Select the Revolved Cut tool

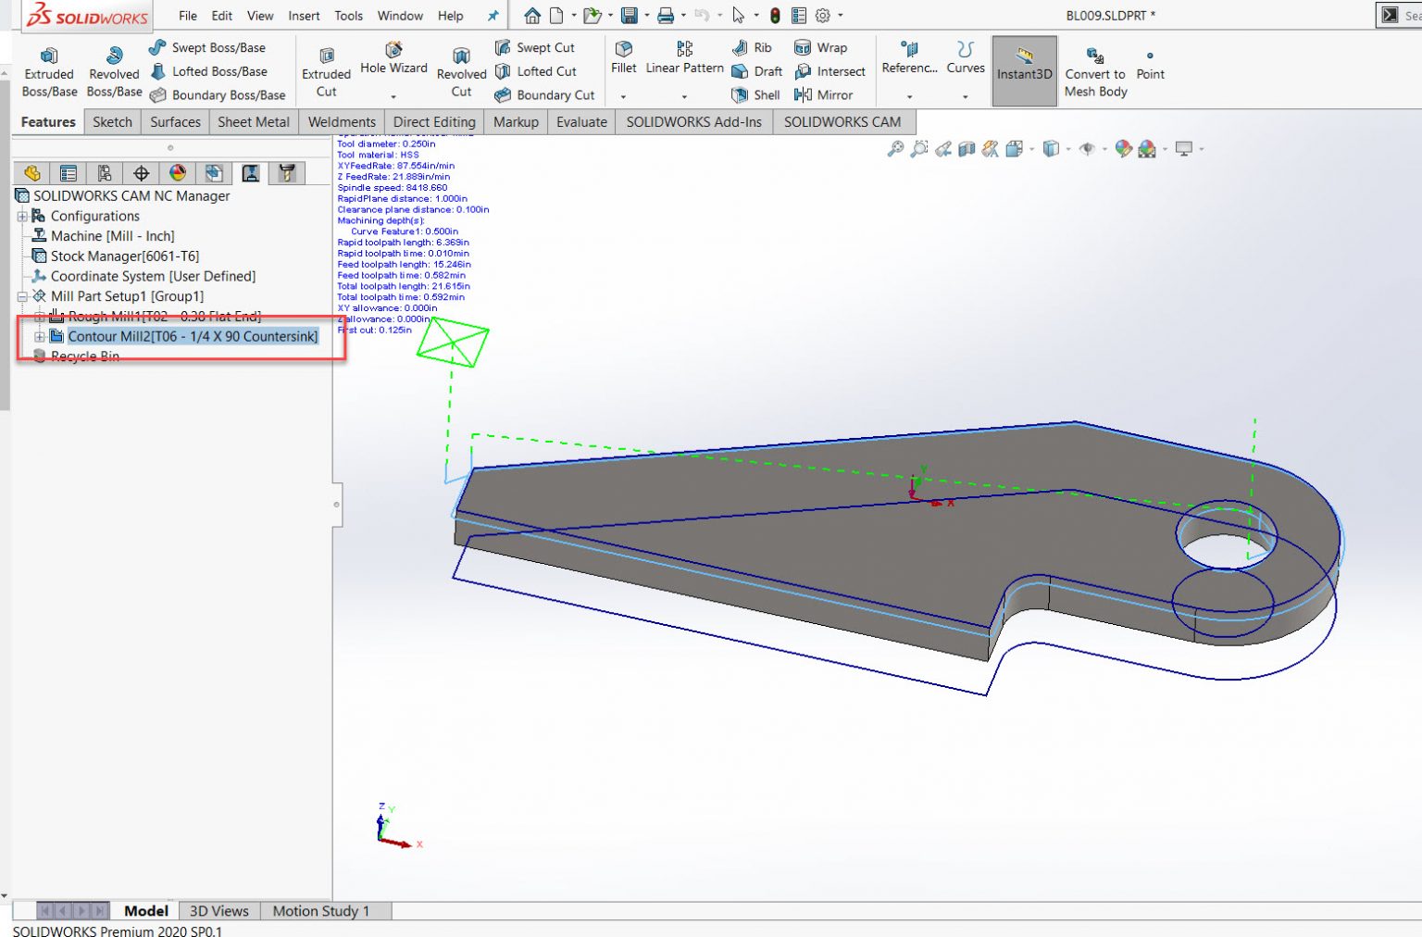(x=461, y=71)
